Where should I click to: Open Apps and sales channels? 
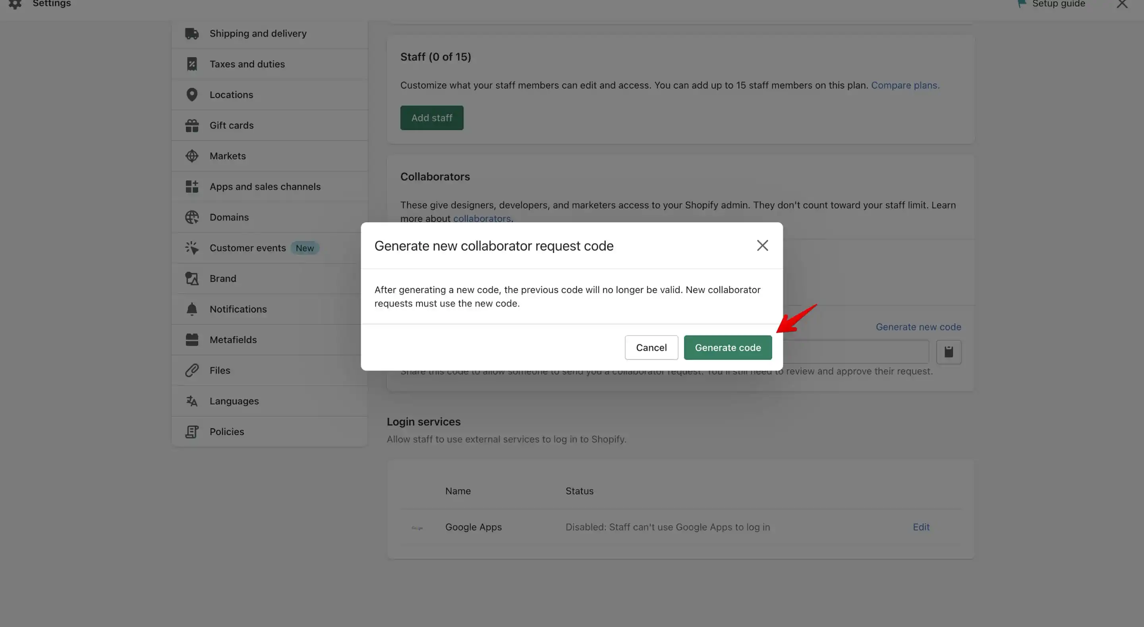tap(270, 187)
